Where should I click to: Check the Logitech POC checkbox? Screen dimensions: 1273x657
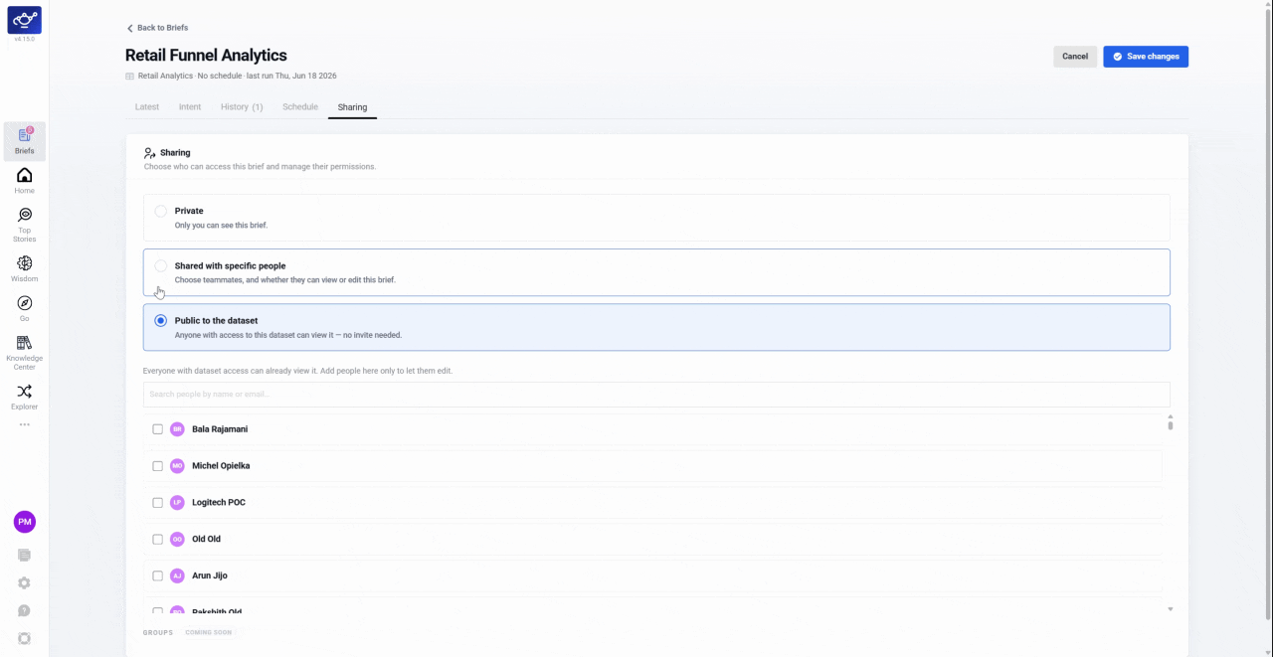click(157, 503)
